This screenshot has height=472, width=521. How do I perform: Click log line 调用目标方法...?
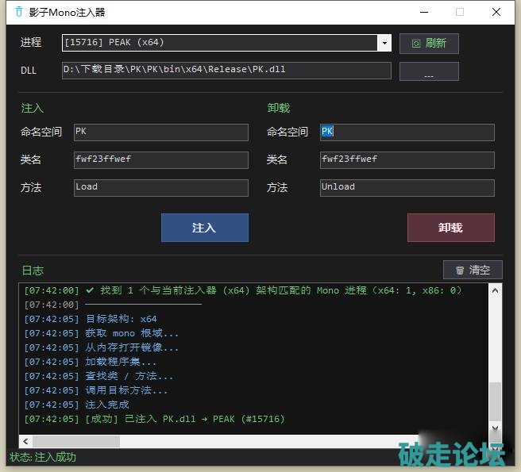pyautogui.click(x=95, y=390)
